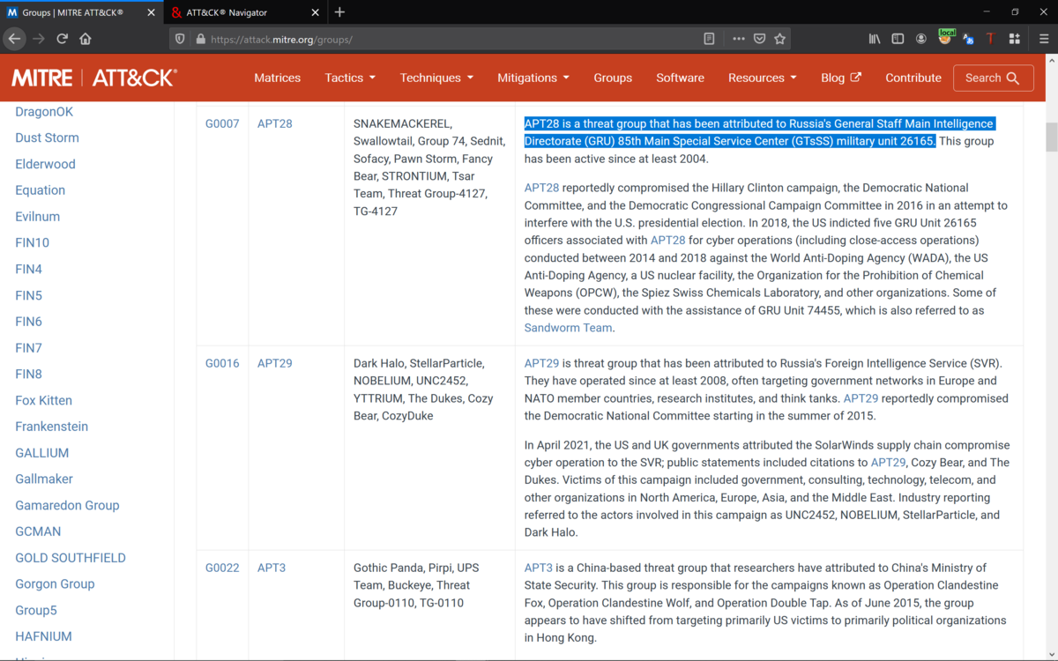Click the tracking protection shield icon

[x=180, y=39]
